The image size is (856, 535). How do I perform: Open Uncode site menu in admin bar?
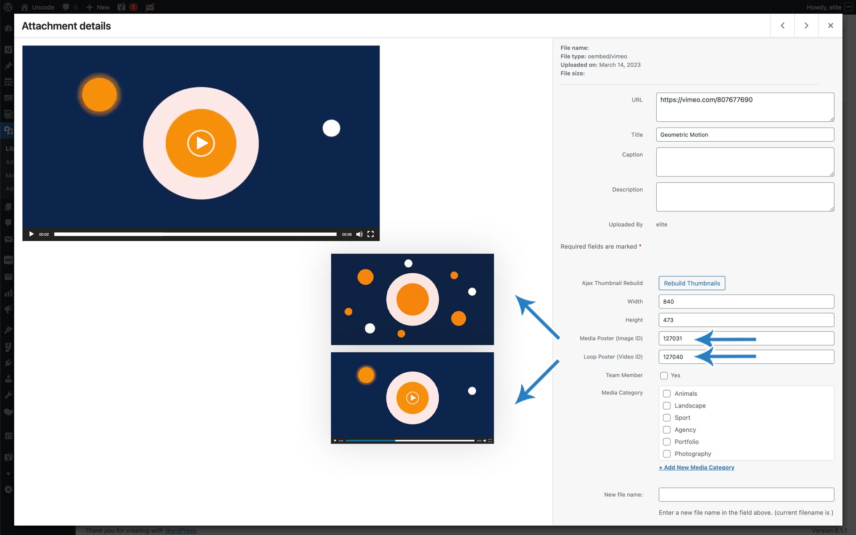[38, 7]
